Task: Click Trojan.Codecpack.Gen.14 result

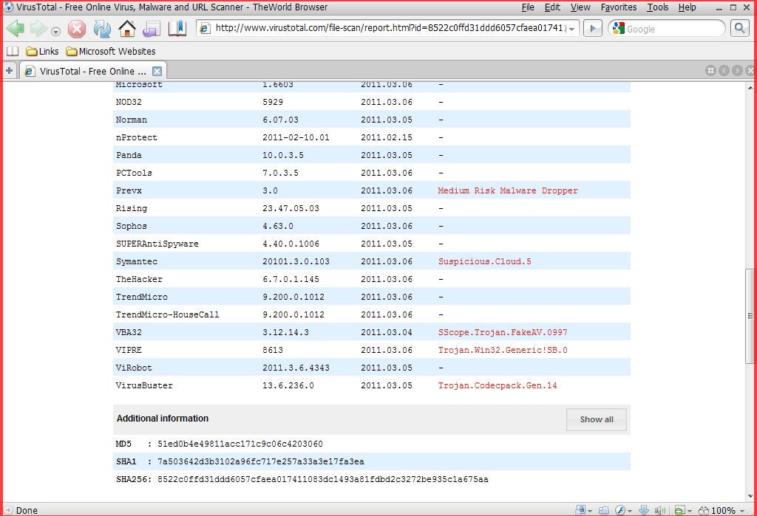Action: [x=498, y=385]
